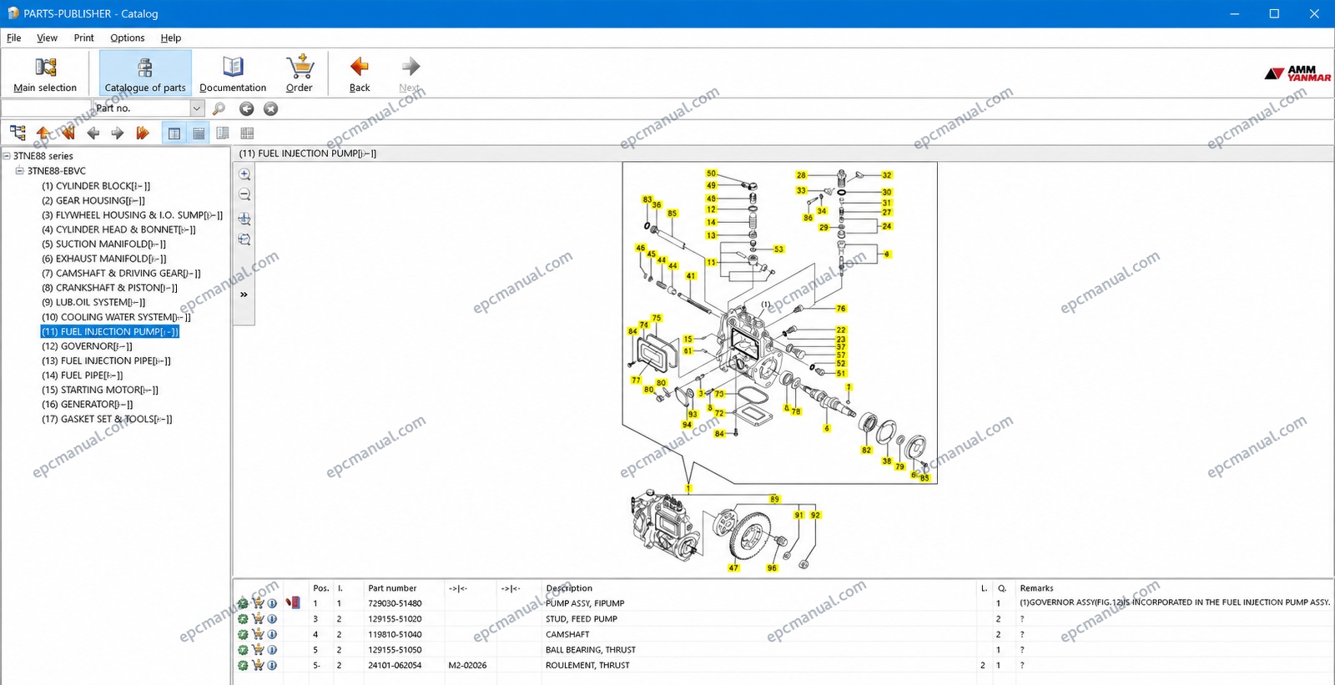The image size is (1335, 685).
Task: Select (2) GEAR HOUSING in tree
Action: pyautogui.click(x=93, y=200)
